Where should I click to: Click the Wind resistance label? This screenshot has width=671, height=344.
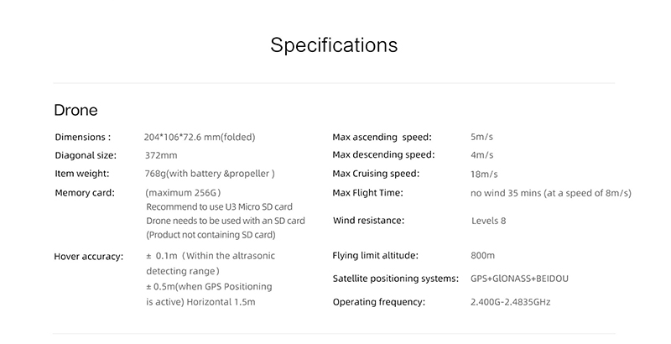pos(368,221)
